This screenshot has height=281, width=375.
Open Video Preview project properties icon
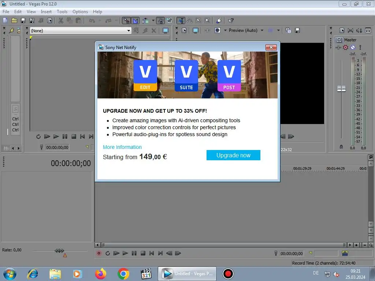tap(184, 30)
